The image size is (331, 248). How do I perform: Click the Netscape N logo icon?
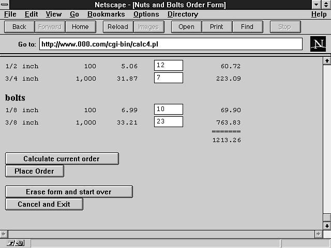click(x=318, y=44)
